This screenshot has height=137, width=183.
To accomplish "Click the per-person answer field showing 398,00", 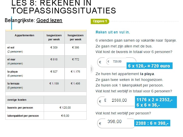I will click(x=114, y=122).
